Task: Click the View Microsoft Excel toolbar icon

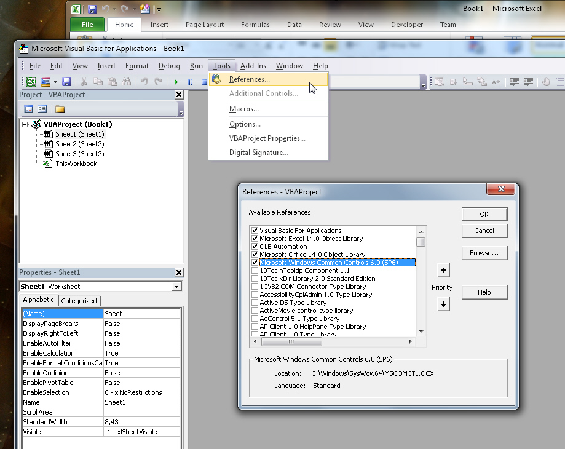Action: click(31, 82)
